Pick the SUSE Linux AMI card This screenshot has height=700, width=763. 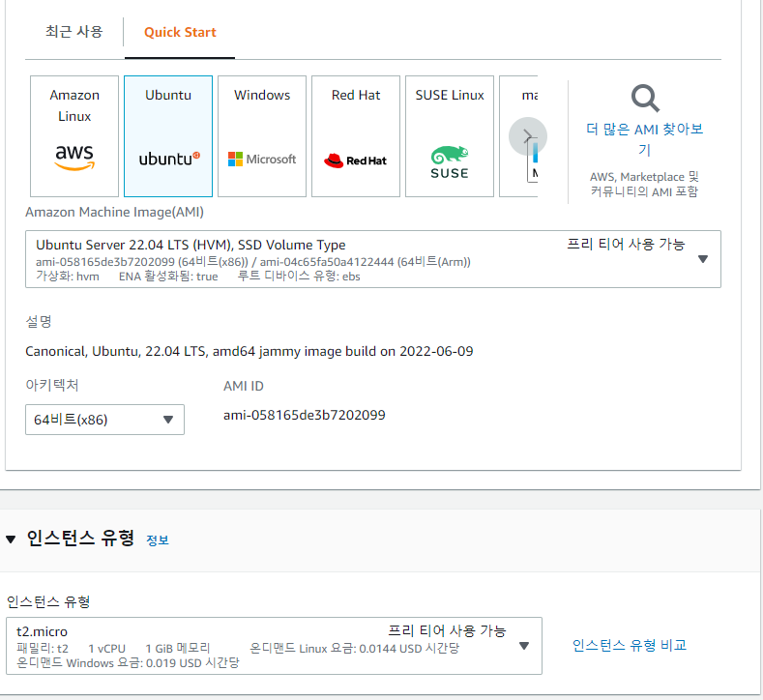click(450, 136)
